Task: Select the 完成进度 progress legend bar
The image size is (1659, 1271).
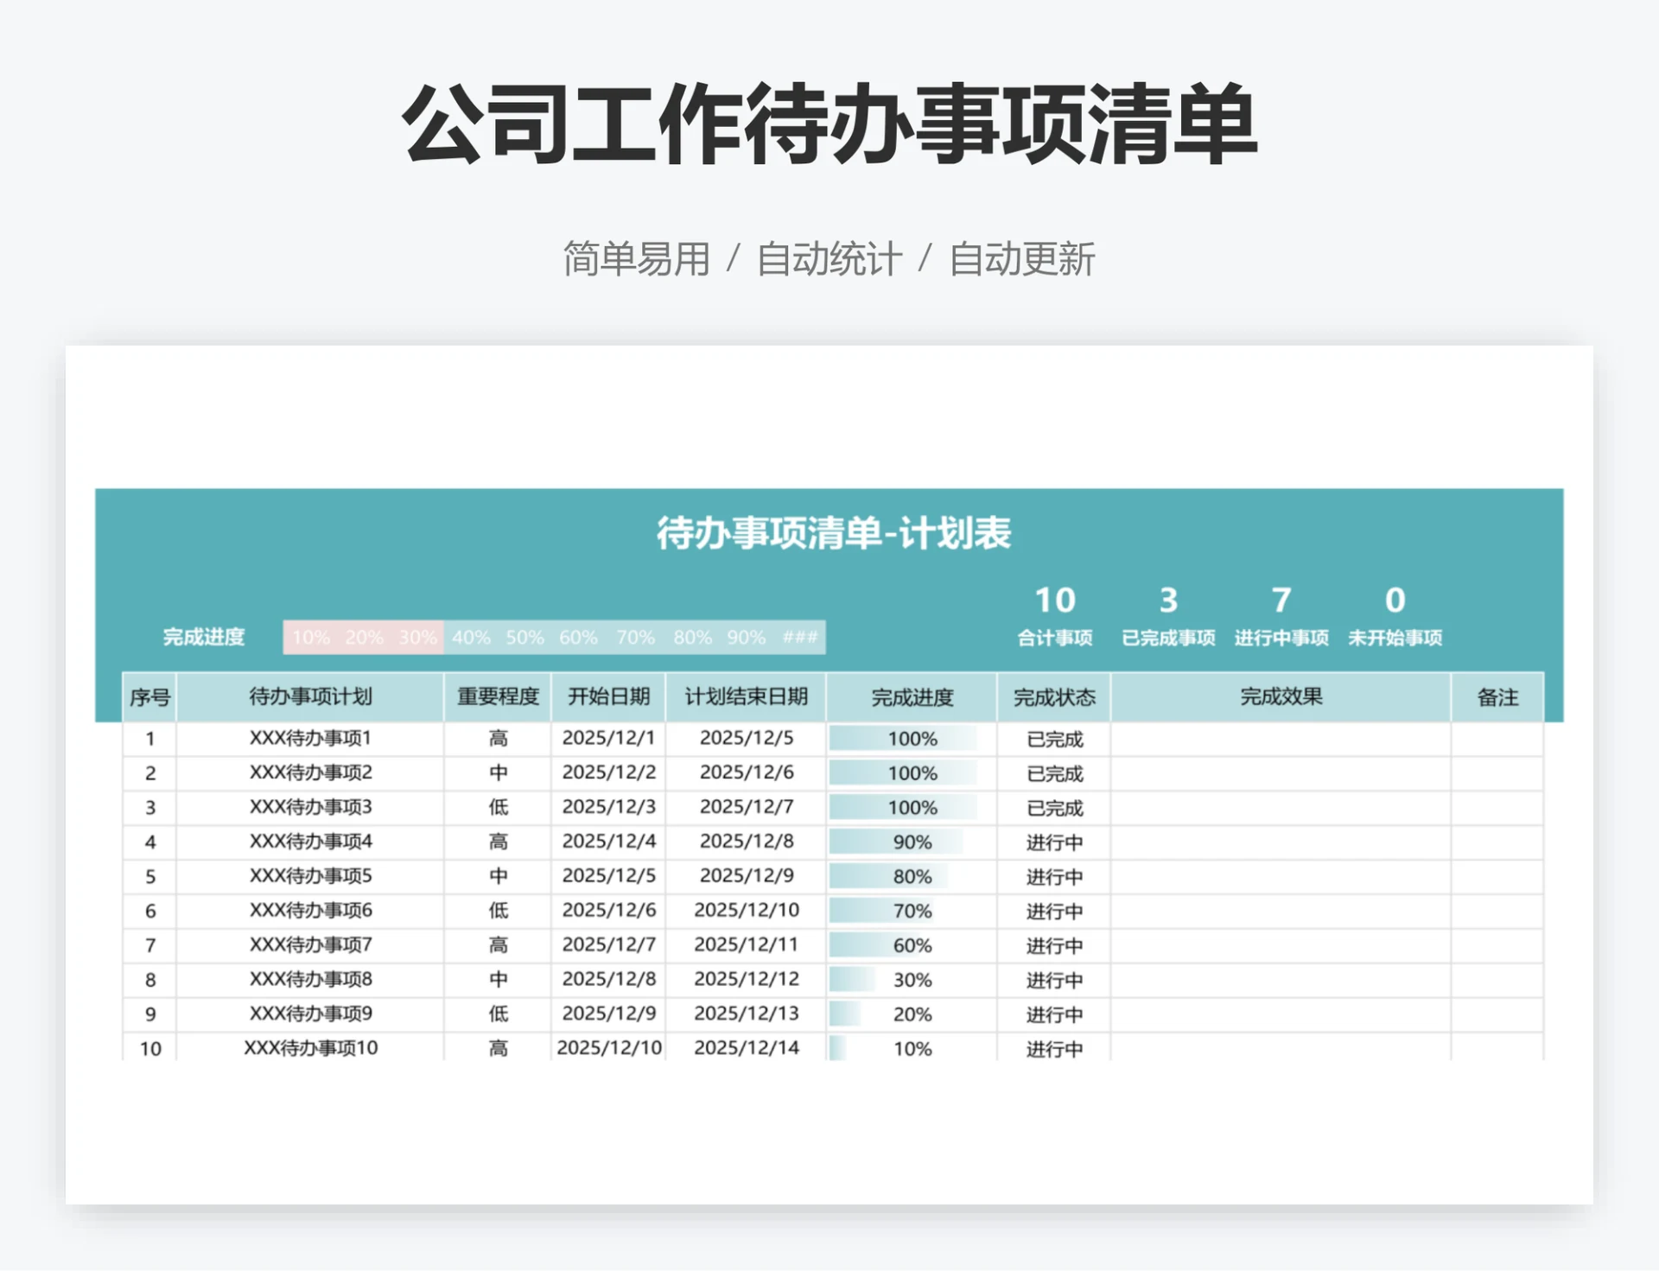Action: 555,637
